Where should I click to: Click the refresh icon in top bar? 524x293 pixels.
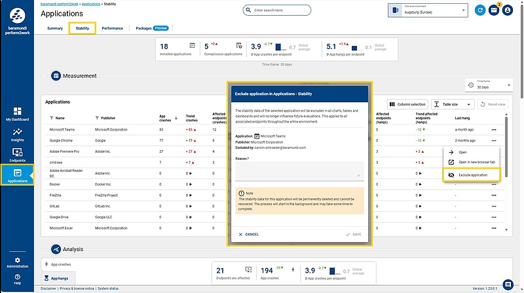480,10
